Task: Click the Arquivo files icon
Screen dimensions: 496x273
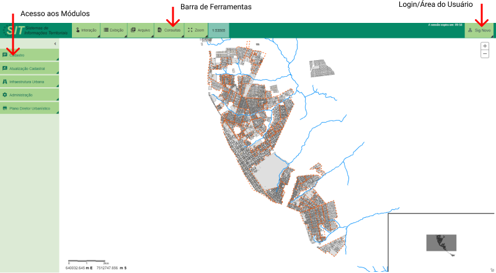Action: pyautogui.click(x=133, y=30)
